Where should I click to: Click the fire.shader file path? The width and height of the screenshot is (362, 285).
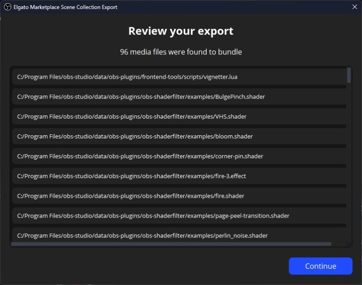tap(181, 196)
